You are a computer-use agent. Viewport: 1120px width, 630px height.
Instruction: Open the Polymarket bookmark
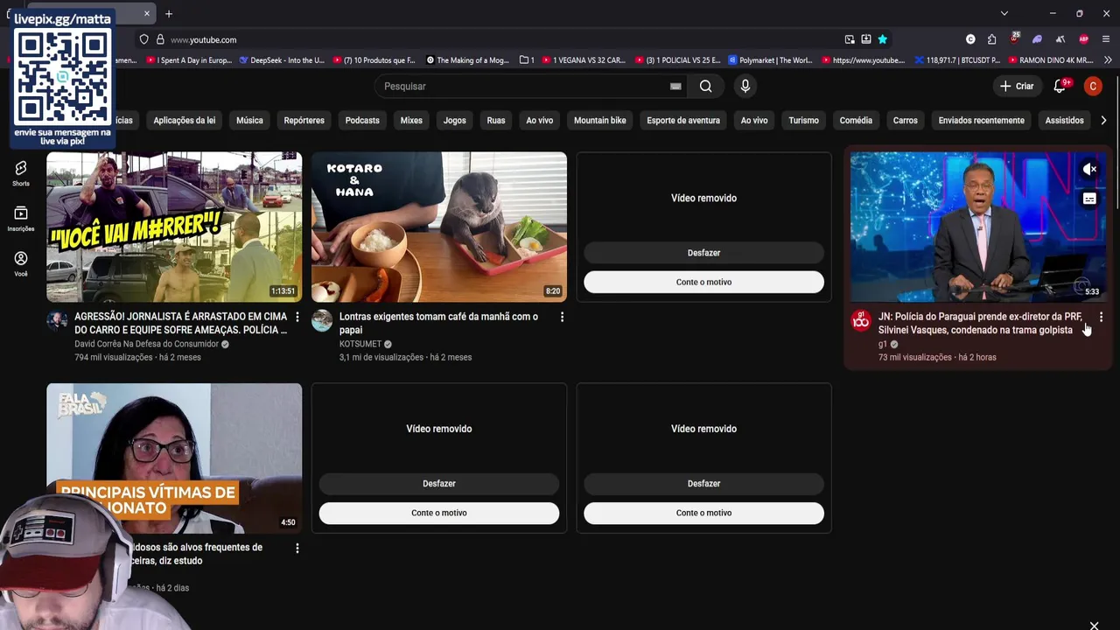click(770, 60)
